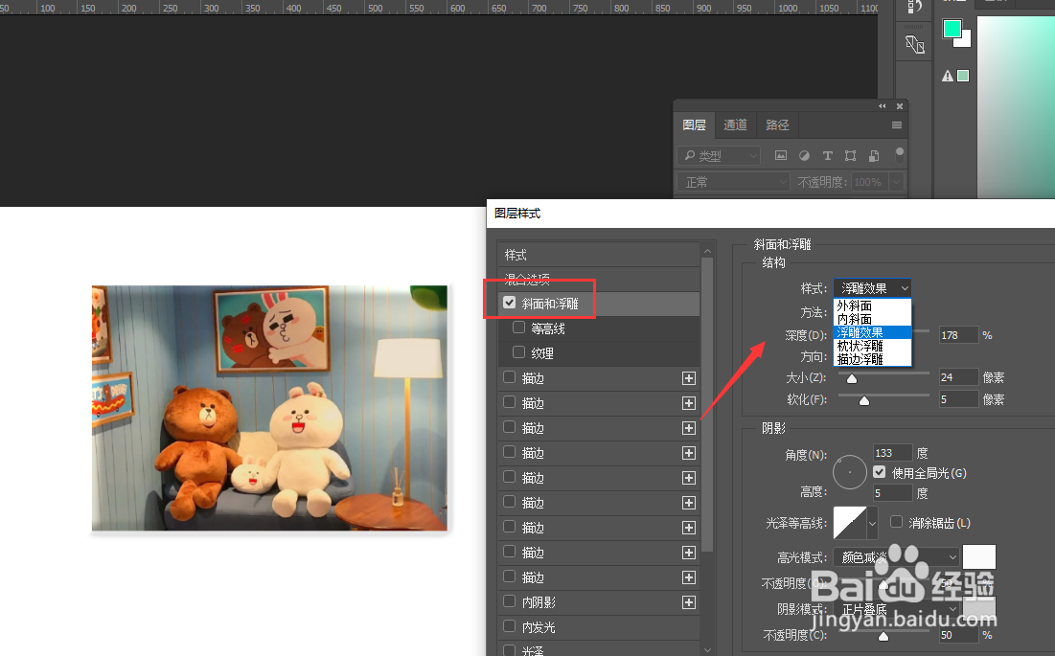Filter layers by type layers icon
This screenshot has width=1055, height=656.
(x=828, y=155)
